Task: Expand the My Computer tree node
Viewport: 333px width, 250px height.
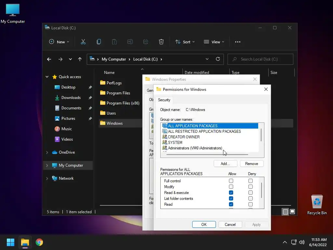Action: coord(47,165)
